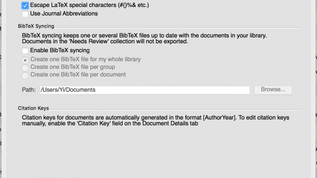Click the 'Path:' field label

29,90
